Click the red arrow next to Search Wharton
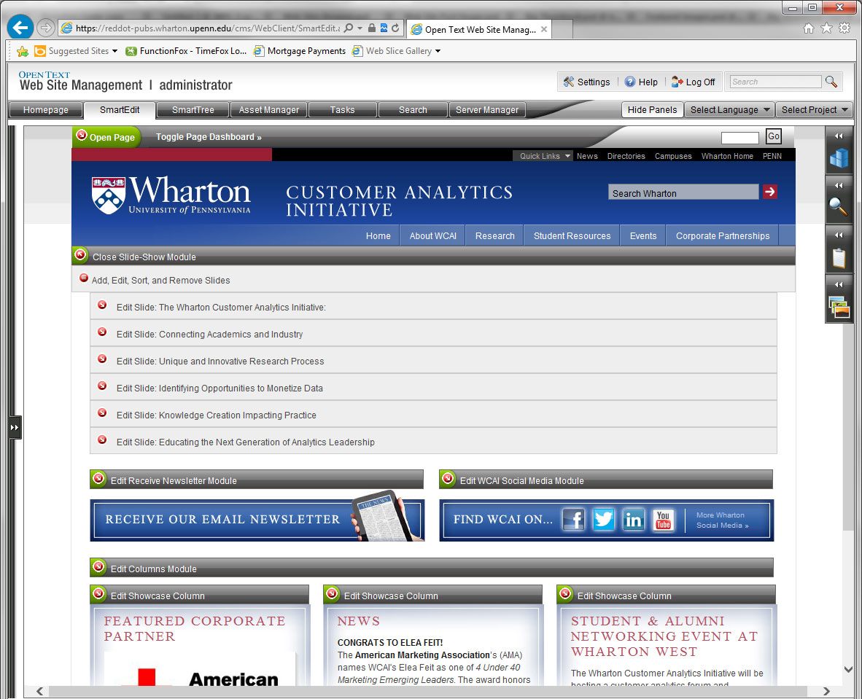 (x=769, y=192)
